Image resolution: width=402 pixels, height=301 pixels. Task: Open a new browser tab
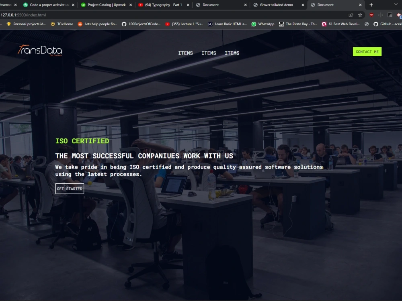371,5
